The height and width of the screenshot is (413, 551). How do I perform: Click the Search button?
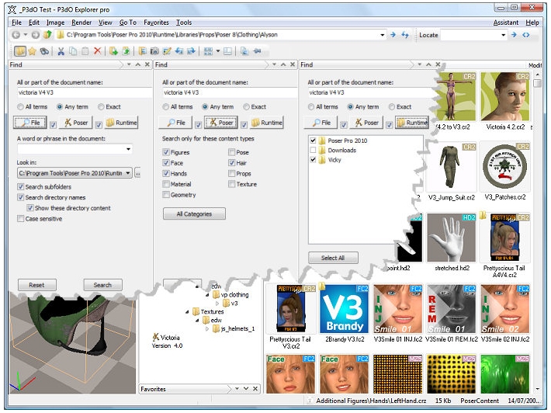coord(102,285)
